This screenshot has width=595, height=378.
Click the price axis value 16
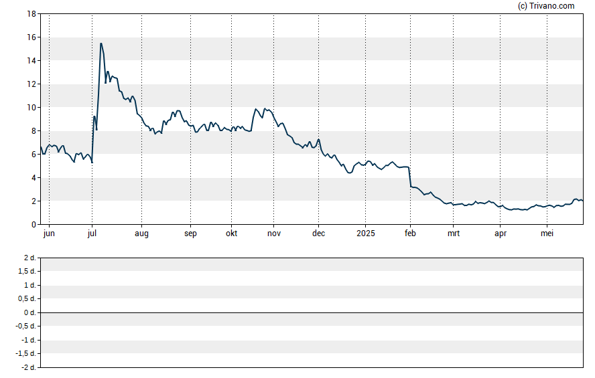click(x=31, y=37)
